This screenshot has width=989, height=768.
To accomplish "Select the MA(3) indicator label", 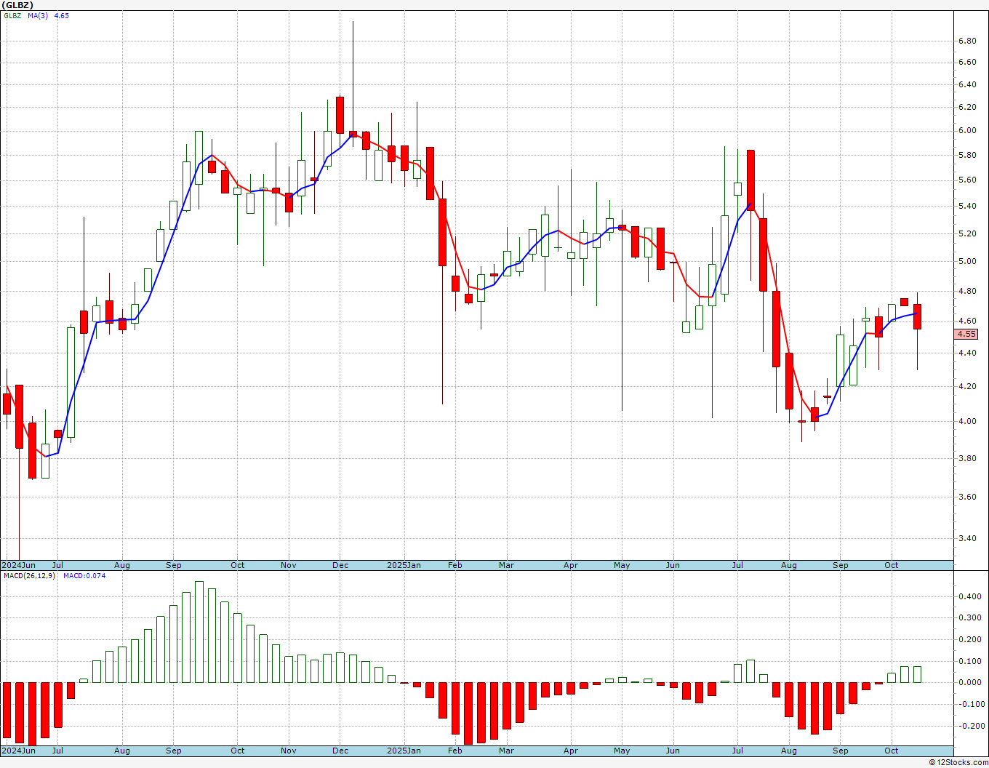I will pos(38,15).
